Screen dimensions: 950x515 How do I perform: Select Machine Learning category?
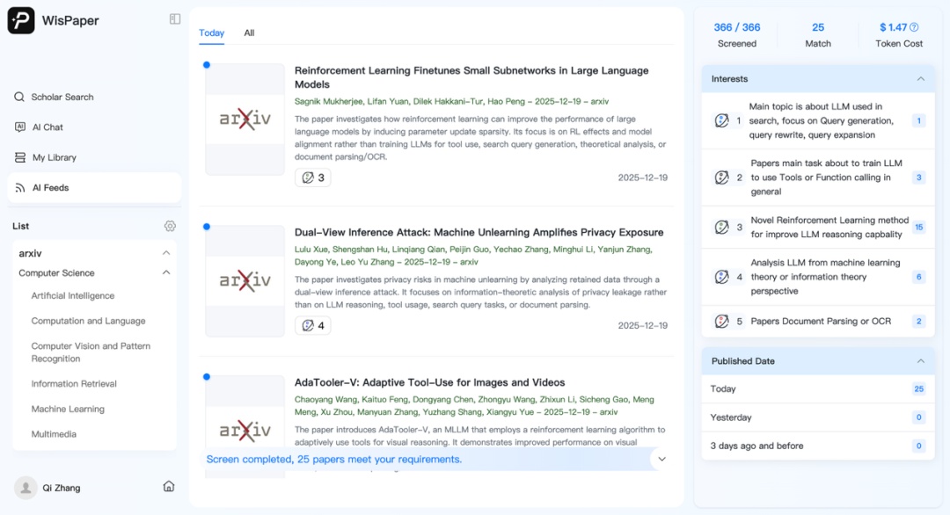[68, 409]
